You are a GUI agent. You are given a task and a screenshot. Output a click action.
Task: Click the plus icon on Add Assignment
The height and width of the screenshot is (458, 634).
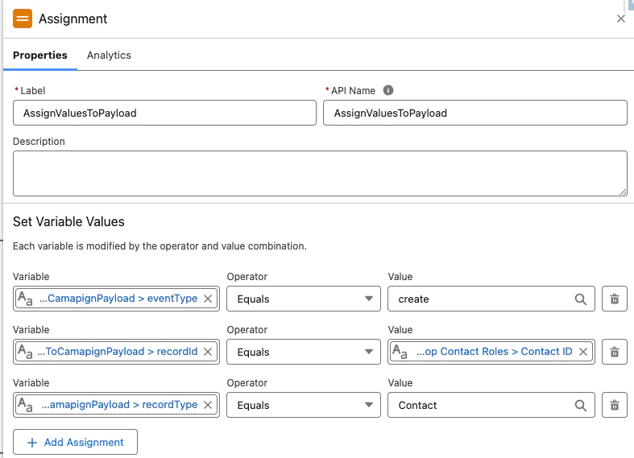click(x=32, y=443)
